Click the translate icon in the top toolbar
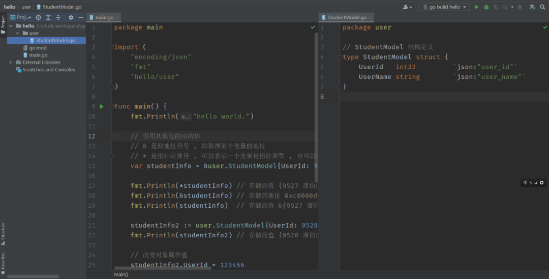 tap(532, 7)
